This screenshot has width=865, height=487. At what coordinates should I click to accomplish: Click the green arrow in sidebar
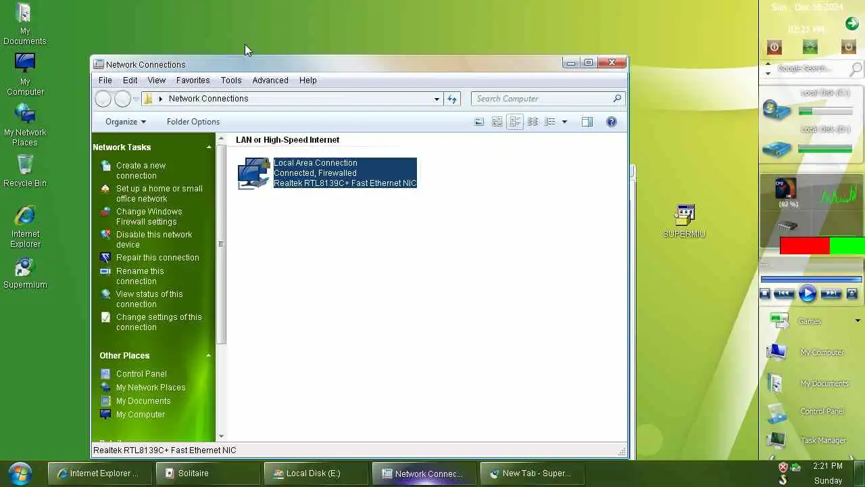[x=852, y=24]
